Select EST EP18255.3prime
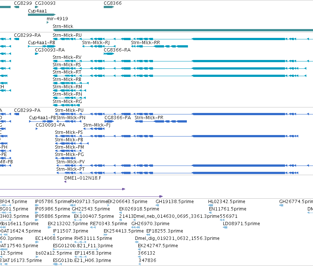 tap(165, 231)
